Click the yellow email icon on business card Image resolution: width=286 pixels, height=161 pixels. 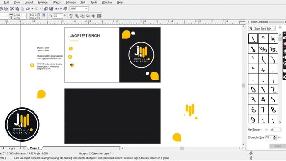click(70, 57)
